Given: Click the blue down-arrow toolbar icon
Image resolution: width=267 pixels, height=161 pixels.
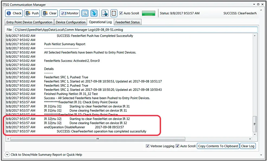Looking at the screenshot, I should (x=94, y=13).
